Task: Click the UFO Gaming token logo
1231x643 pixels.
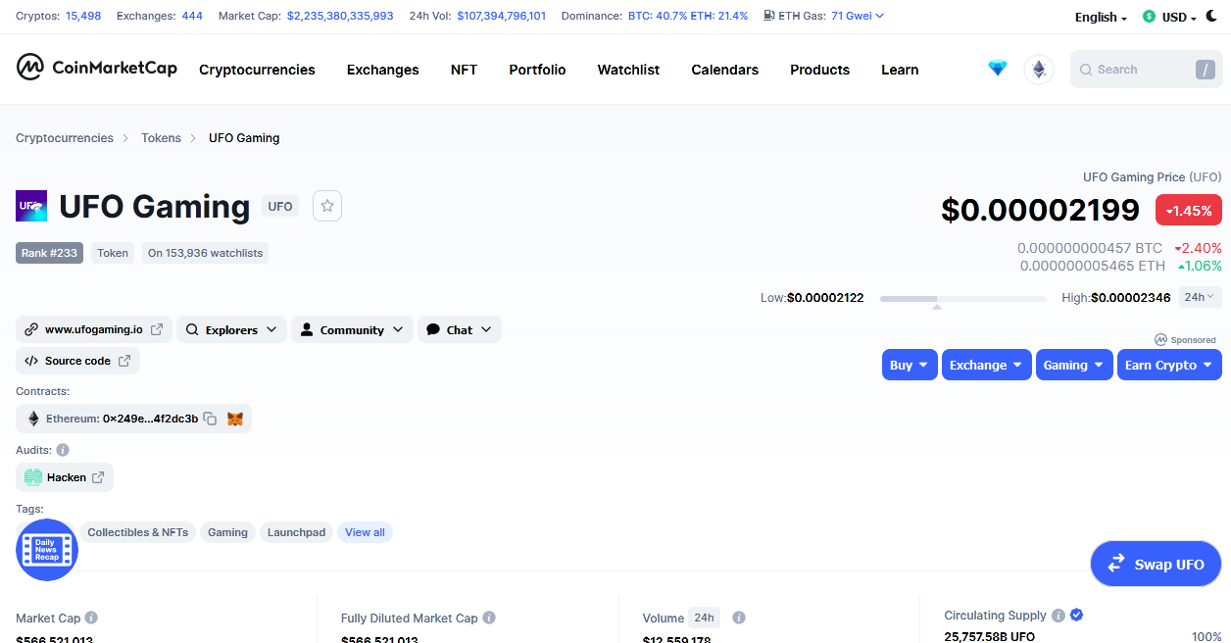Action: tap(31, 206)
